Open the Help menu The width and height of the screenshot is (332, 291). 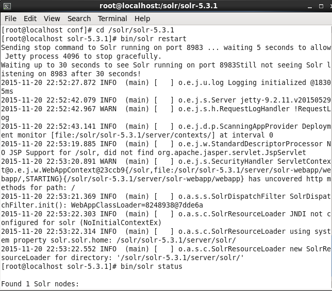(142, 19)
